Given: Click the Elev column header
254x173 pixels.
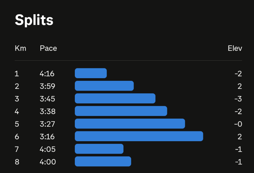Looking at the screenshot, I should (x=235, y=48).
